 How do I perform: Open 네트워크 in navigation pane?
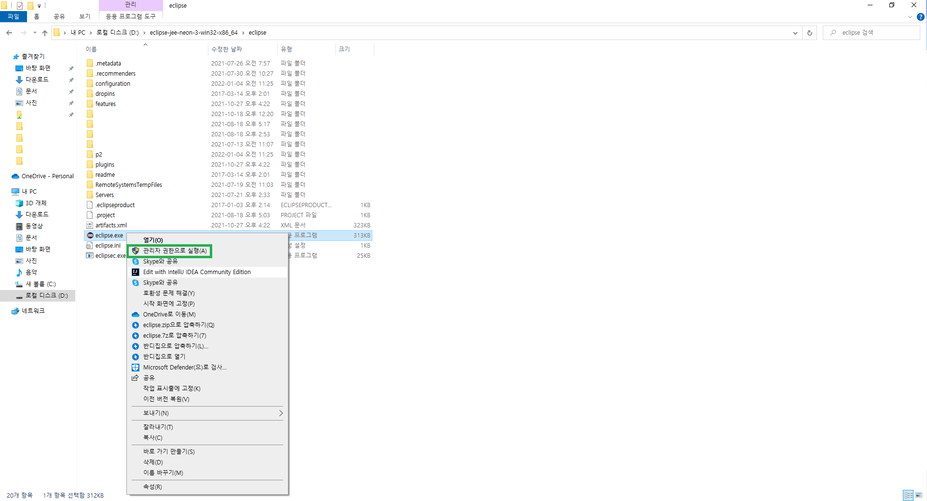(33, 311)
